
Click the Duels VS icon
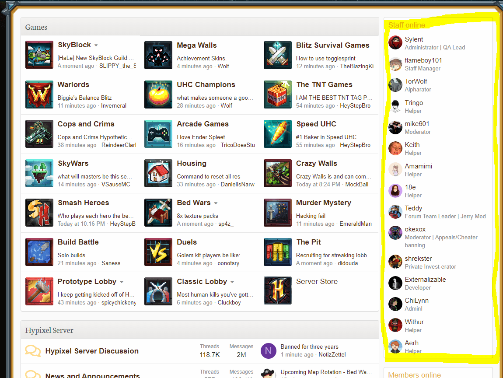pyautogui.click(x=158, y=252)
